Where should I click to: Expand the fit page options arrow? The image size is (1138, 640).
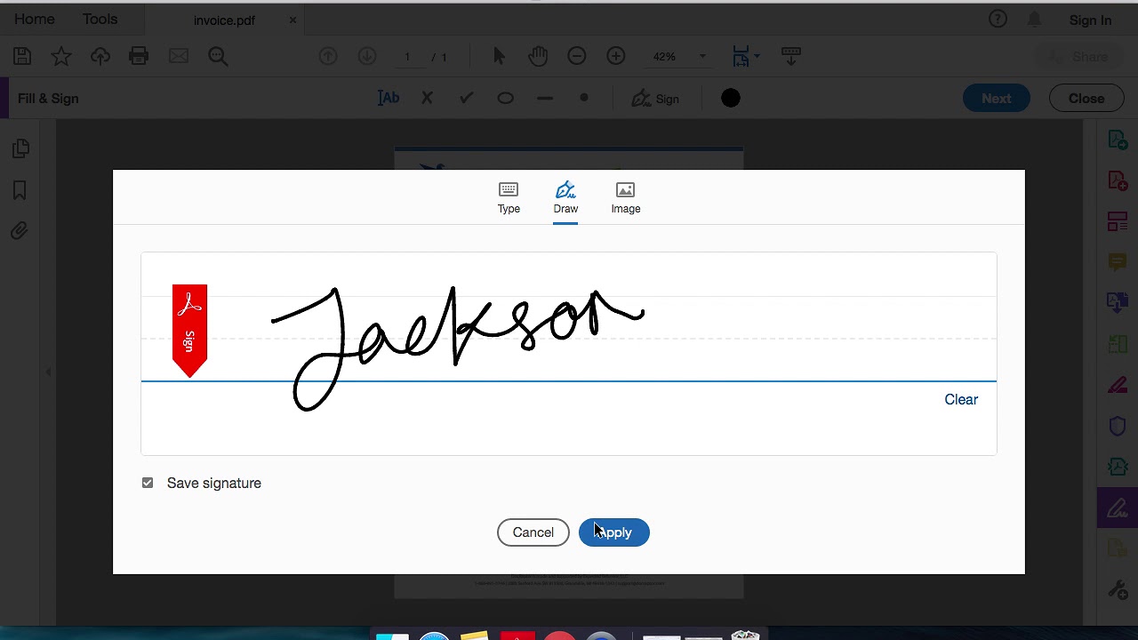pos(757,56)
